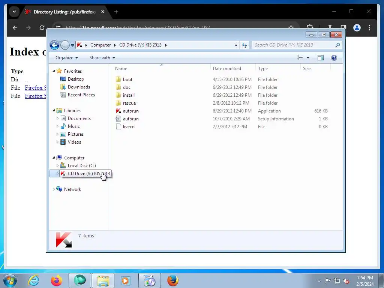Image resolution: width=384 pixels, height=288 pixels.
Task: Open the recent locations dropdown arrow
Action: tap(72, 45)
